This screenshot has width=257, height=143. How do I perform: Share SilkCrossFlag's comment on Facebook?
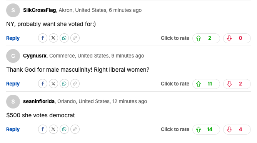[43, 38]
